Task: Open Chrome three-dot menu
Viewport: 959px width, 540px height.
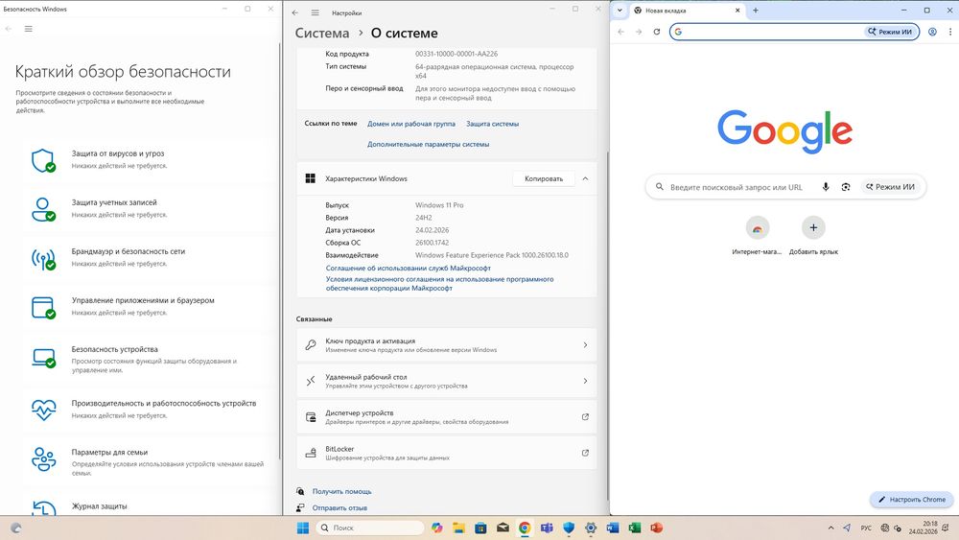Action: tap(949, 32)
